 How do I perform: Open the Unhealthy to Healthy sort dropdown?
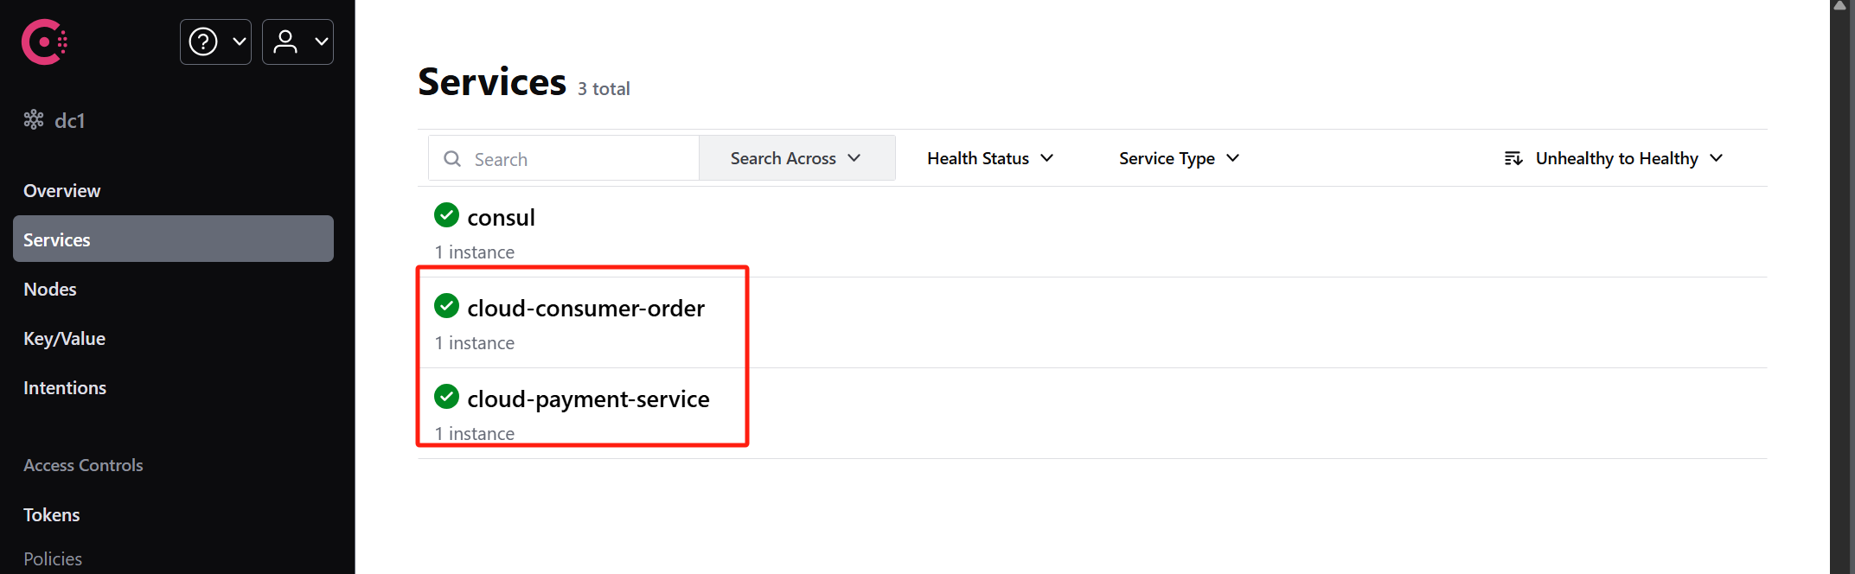(x=1614, y=158)
